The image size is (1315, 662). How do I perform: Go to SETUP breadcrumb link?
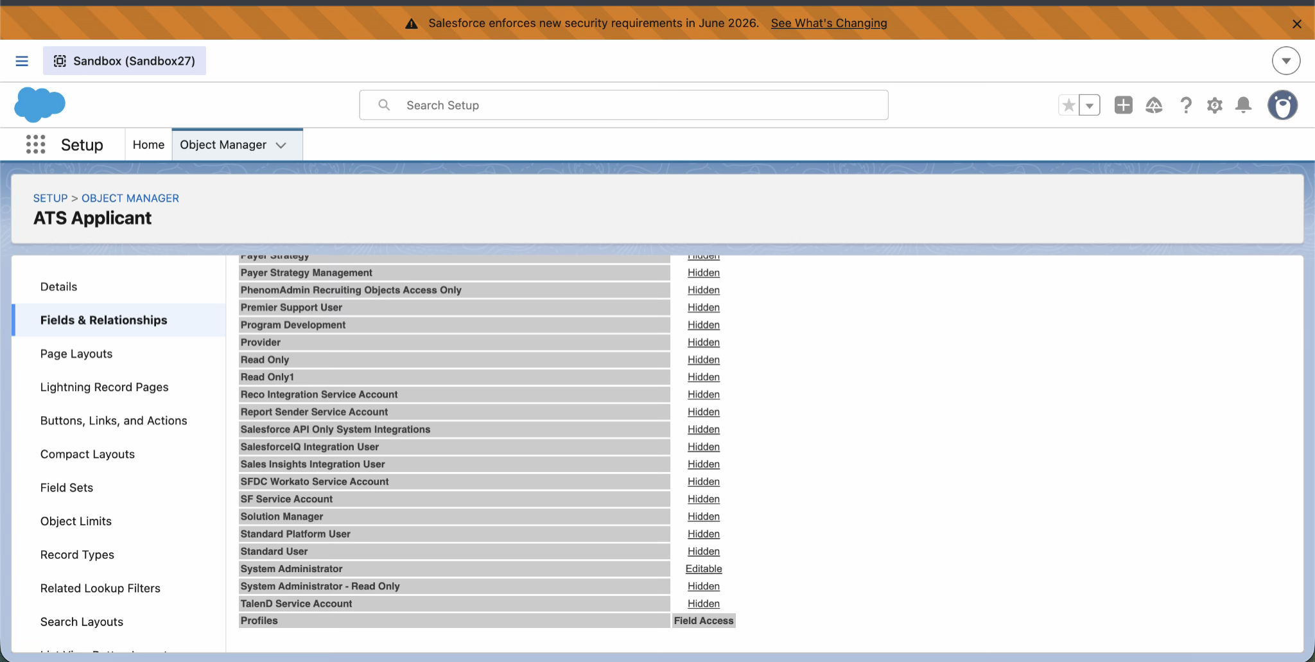50,198
